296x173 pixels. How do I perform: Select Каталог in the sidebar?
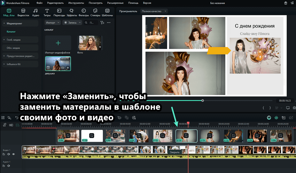click(x=11, y=32)
